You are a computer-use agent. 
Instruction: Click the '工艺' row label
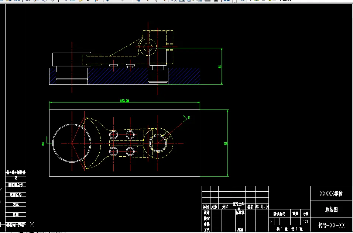pyautogui.click(x=207, y=230)
